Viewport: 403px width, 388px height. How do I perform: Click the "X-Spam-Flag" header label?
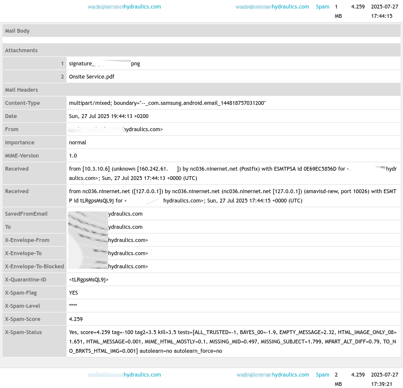click(x=21, y=293)
